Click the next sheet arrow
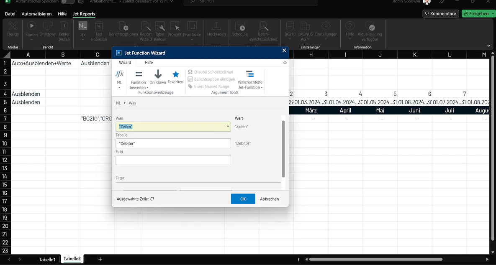This screenshot has width=496, height=265. click(20, 259)
